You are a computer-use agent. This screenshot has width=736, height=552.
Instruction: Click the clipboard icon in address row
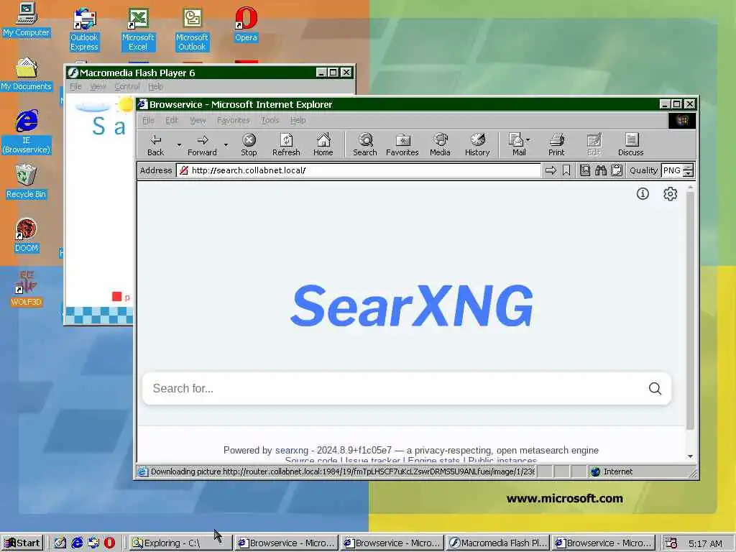(x=617, y=170)
